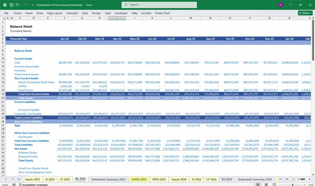Click the Select All corner triangle
Viewport: 315px width, 186px height.
click(x=3, y=18)
